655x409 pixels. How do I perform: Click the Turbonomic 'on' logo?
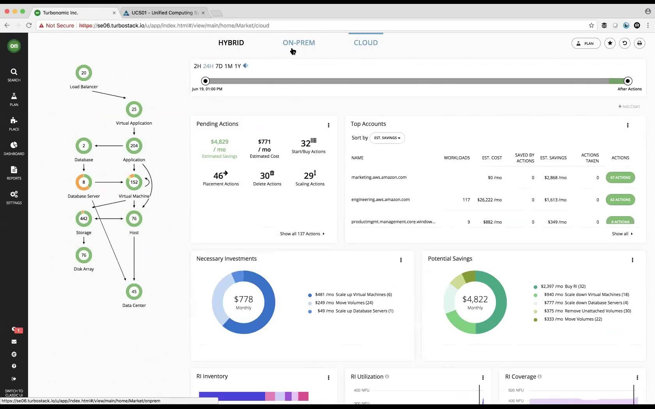tap(14, 46)
